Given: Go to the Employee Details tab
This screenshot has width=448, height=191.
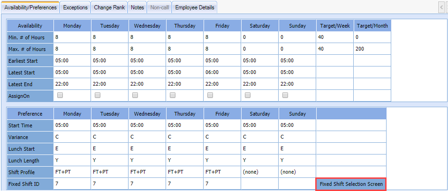Looking at the screenshot, I should tap(195, 7).
